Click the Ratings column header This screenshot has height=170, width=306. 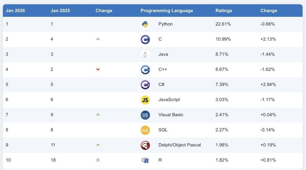tap(224, 11)
